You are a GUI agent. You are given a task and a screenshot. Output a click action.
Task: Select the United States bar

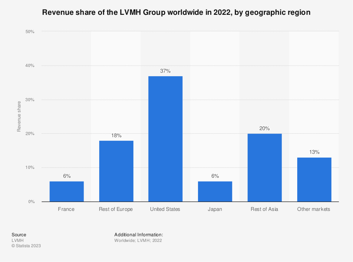click(x=166, y=139)
